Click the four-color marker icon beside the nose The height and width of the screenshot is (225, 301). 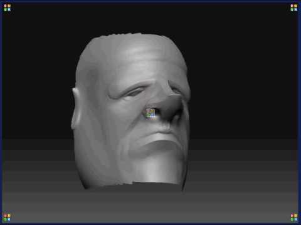[150, 113]
